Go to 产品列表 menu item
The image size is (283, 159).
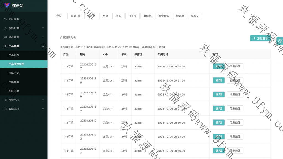coord(14,55)
